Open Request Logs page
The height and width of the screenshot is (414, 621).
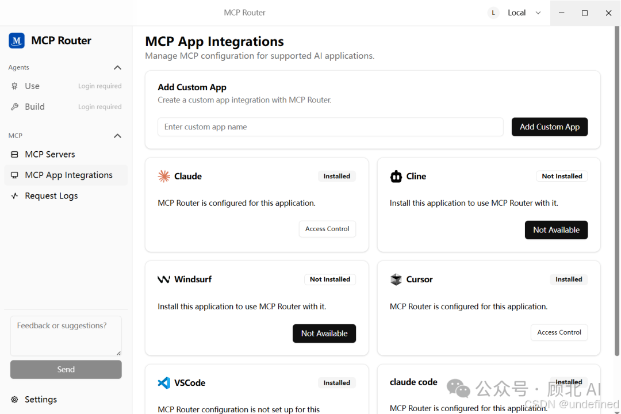click(66, 195)
